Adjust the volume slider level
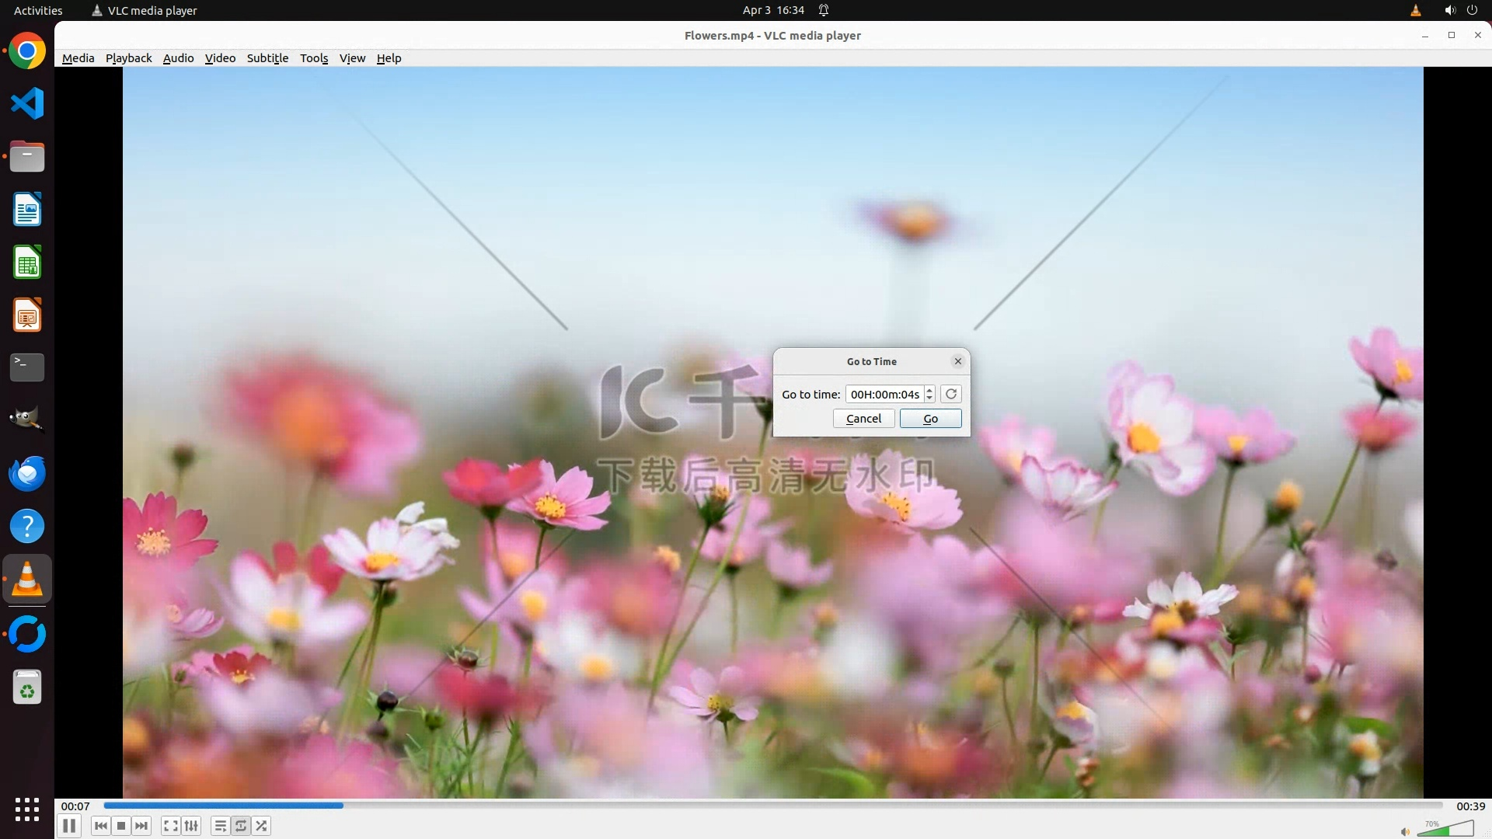The width and height of the screenshot is (1492, 839). click(x=1445, y=830)
